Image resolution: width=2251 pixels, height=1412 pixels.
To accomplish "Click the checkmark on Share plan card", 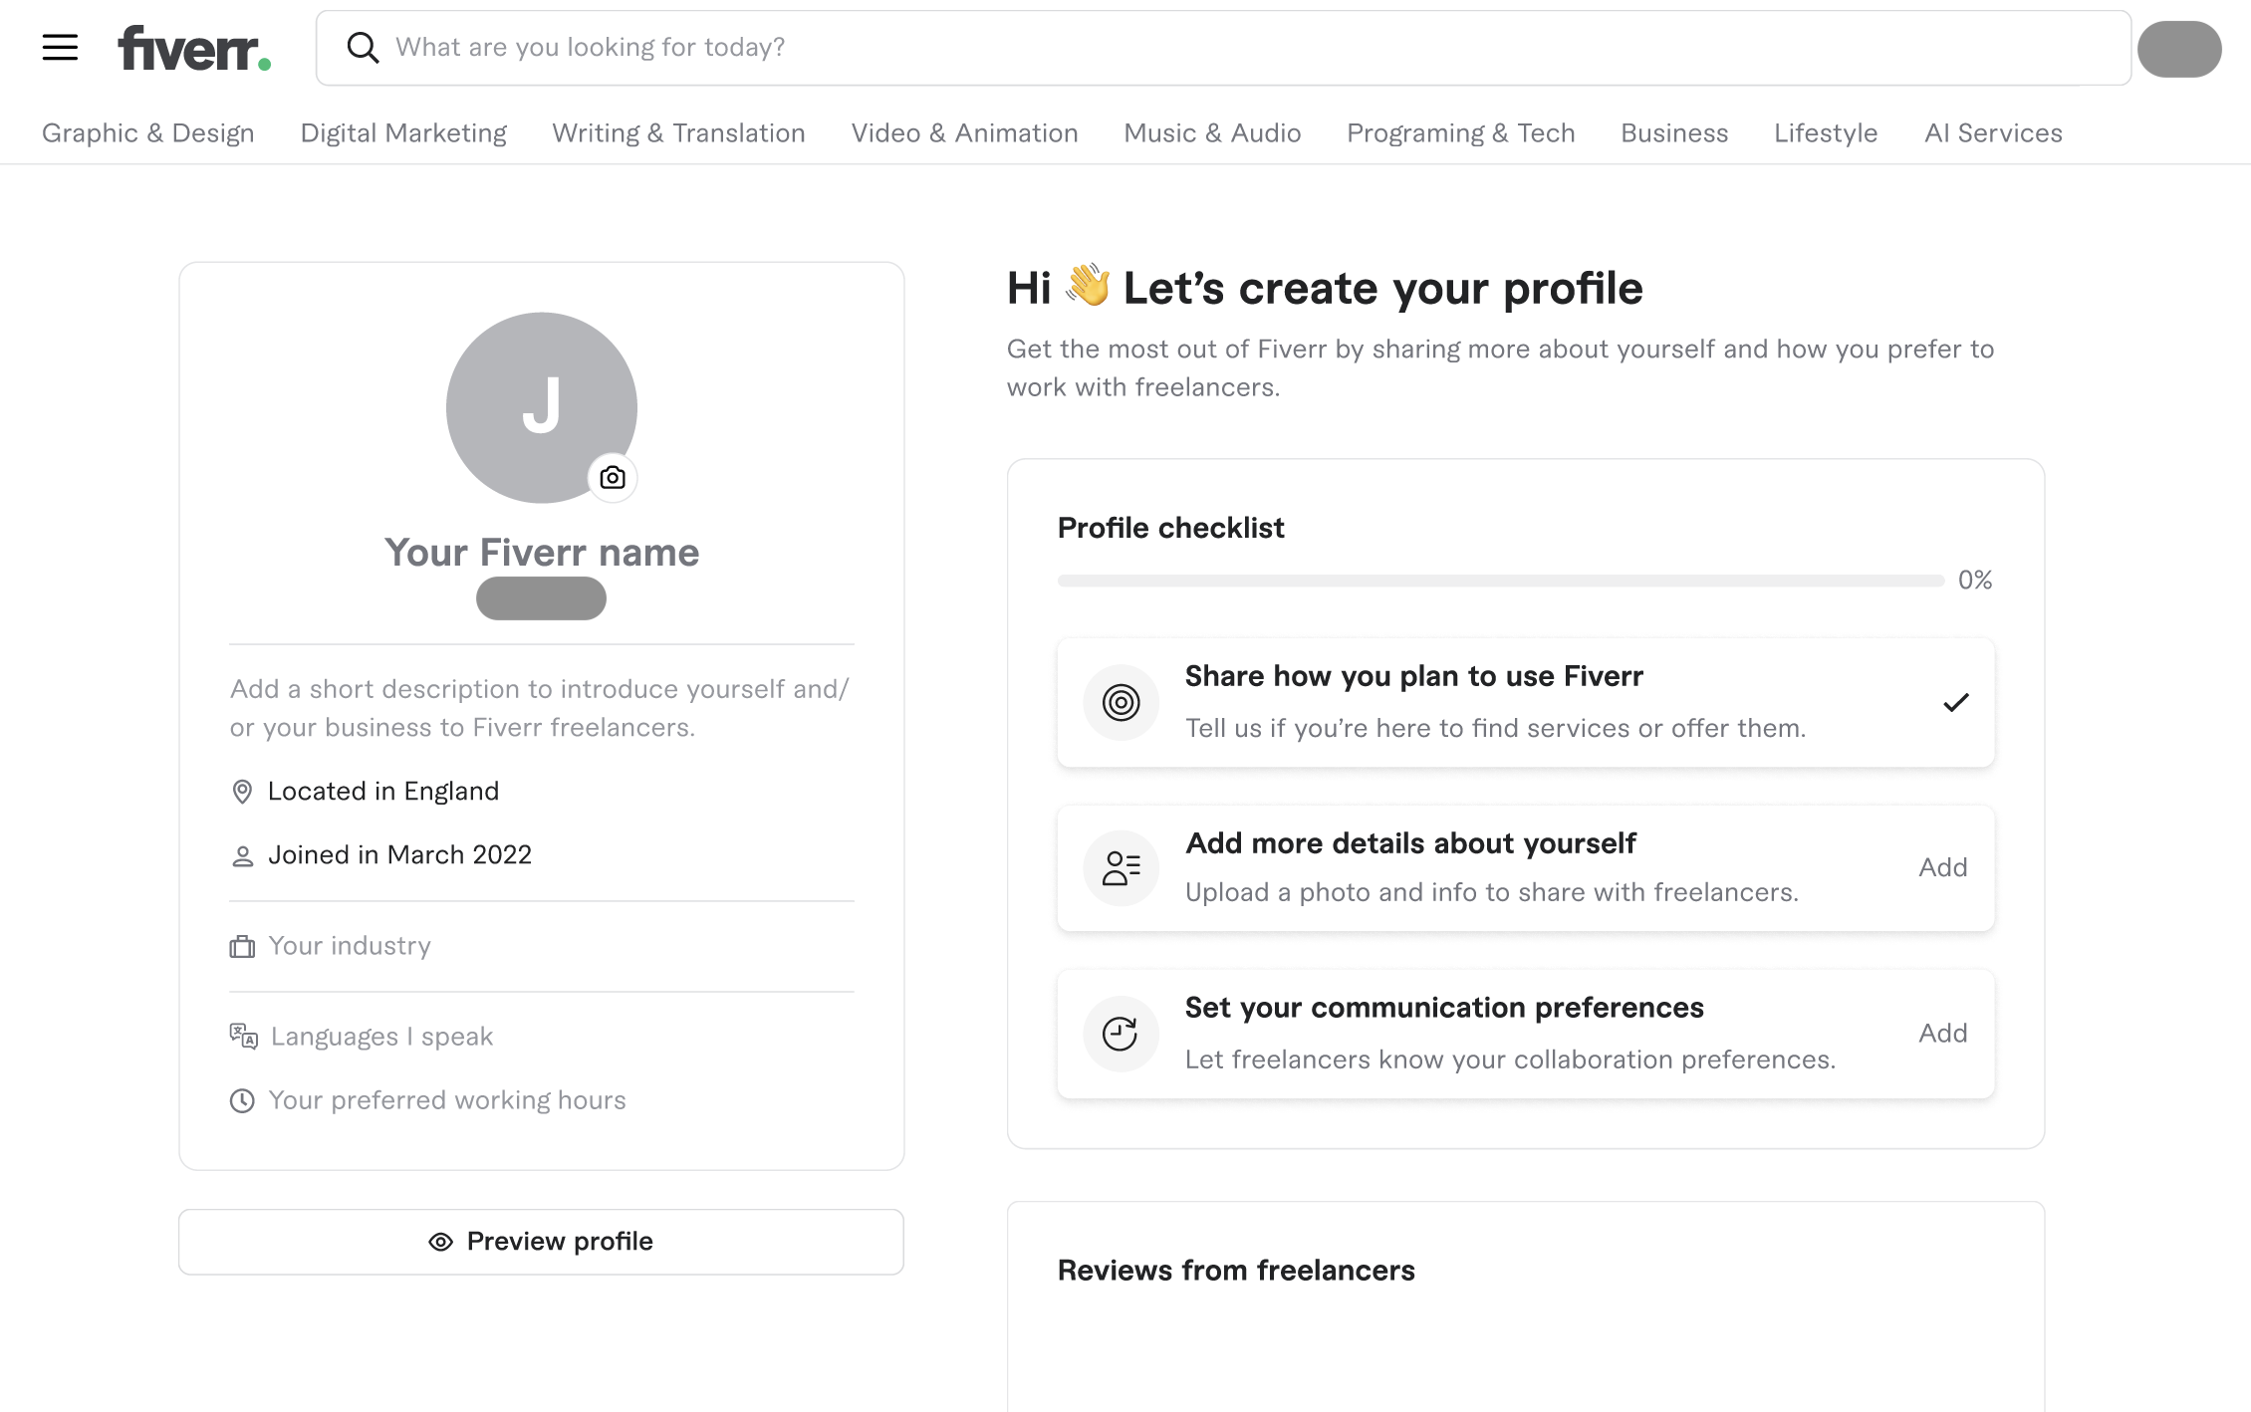I will (1956, 703).
